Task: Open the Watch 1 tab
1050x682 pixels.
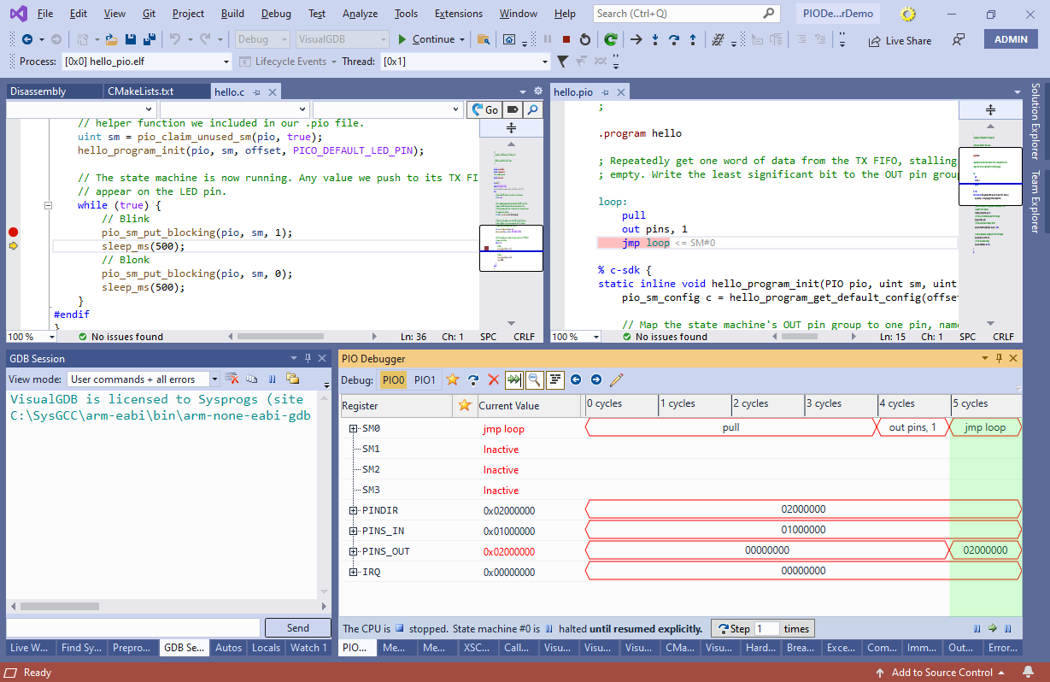Action: 308,648
